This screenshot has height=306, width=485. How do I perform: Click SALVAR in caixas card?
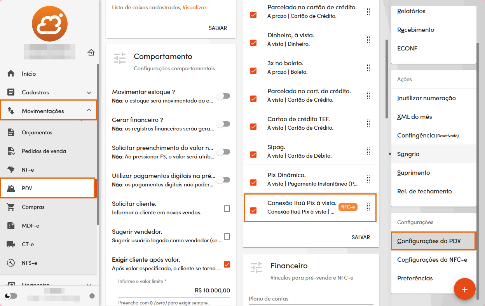pyautogui.click(x=218, y=28)
